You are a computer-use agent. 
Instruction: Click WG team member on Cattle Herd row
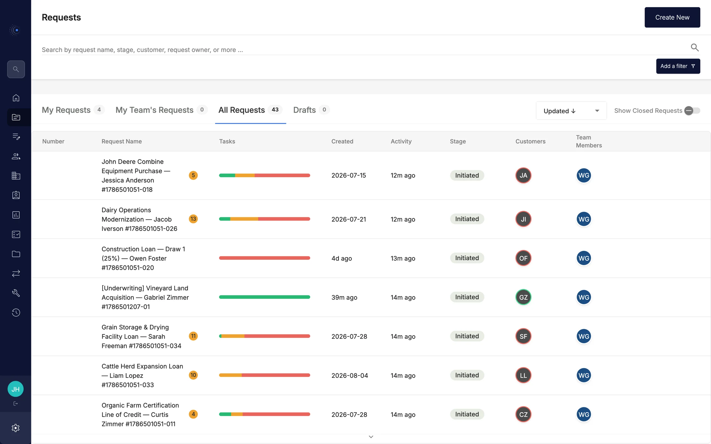pos(584,375)
